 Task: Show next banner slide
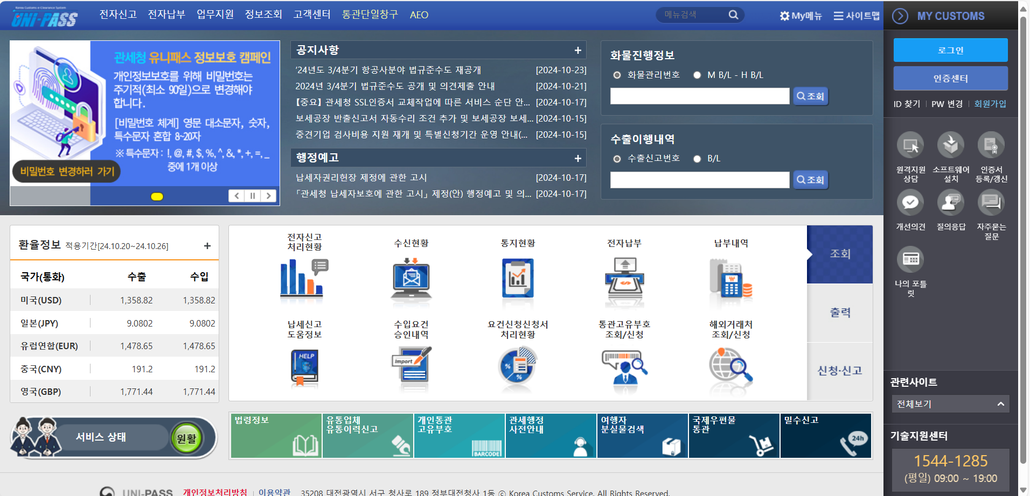[268, 196]
